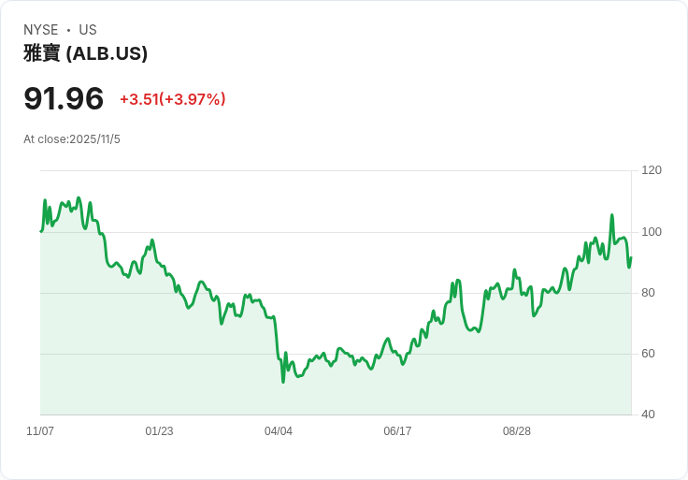Image resolution: width=688 pixels, height=480 pixels.
Task: Click the 11/07 date on x-axis
Action: (x=40, y=431)
